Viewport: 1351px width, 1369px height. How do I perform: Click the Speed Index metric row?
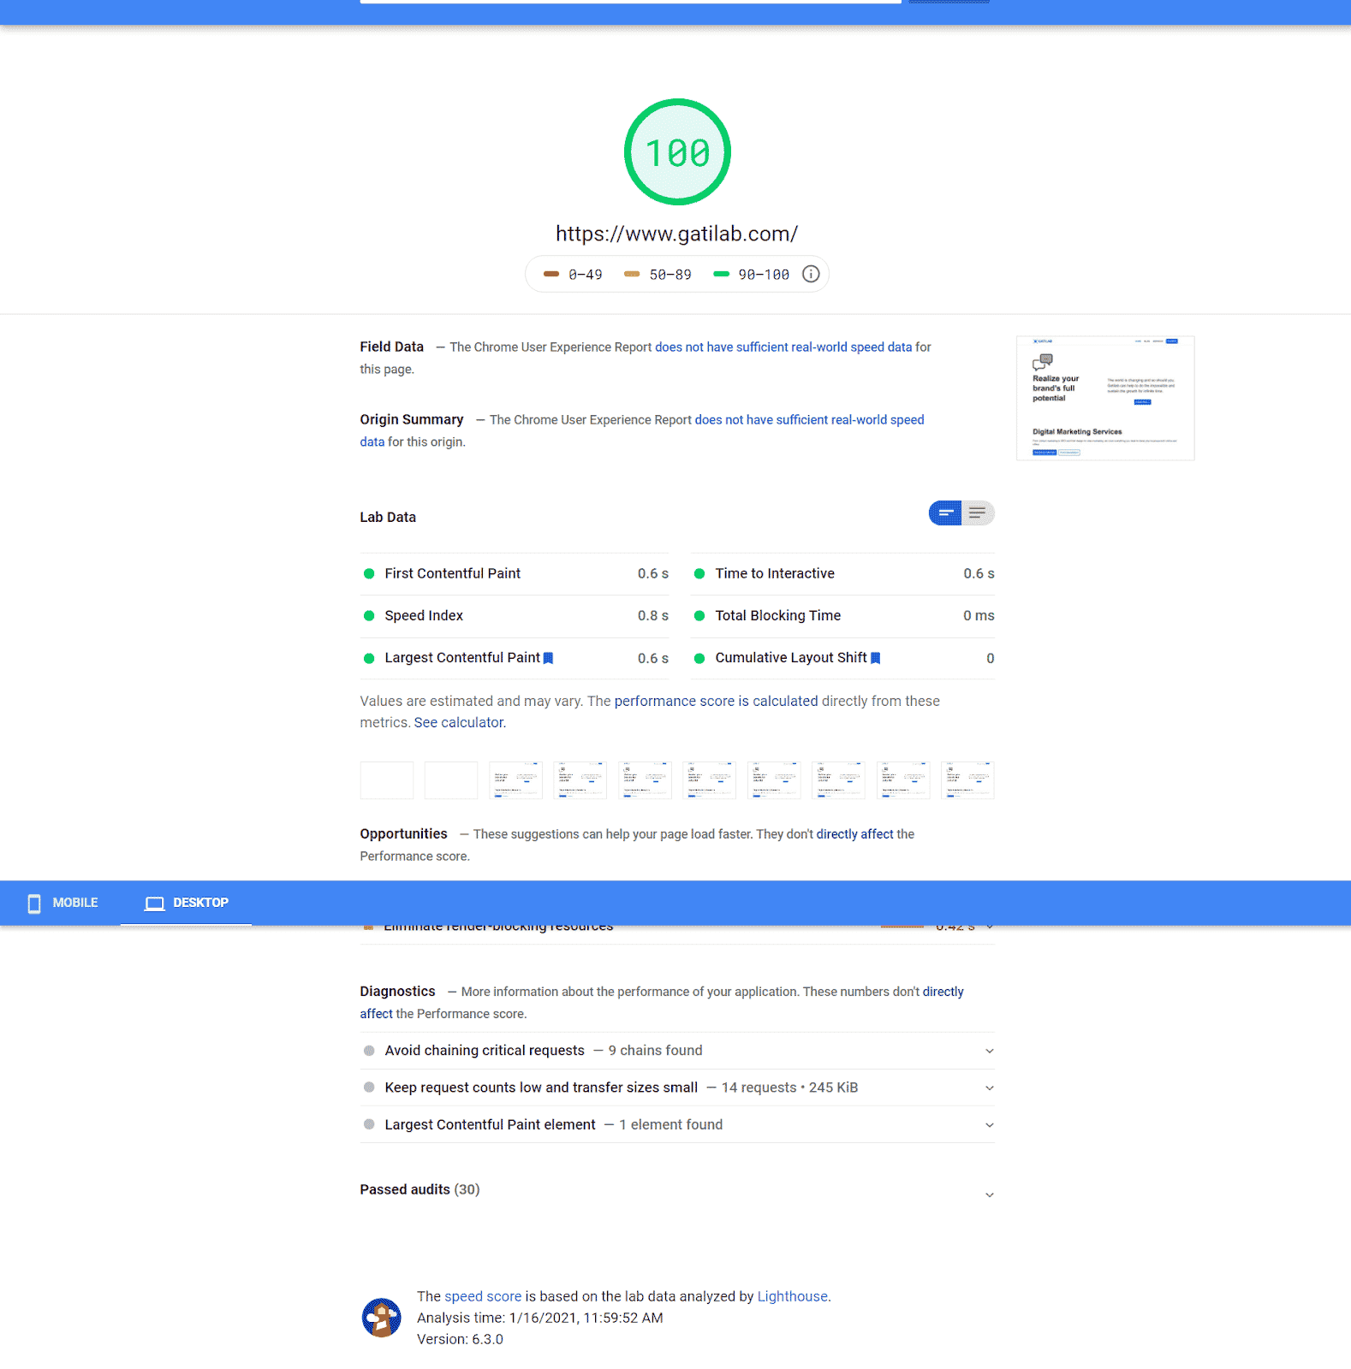tap(515, 616)
